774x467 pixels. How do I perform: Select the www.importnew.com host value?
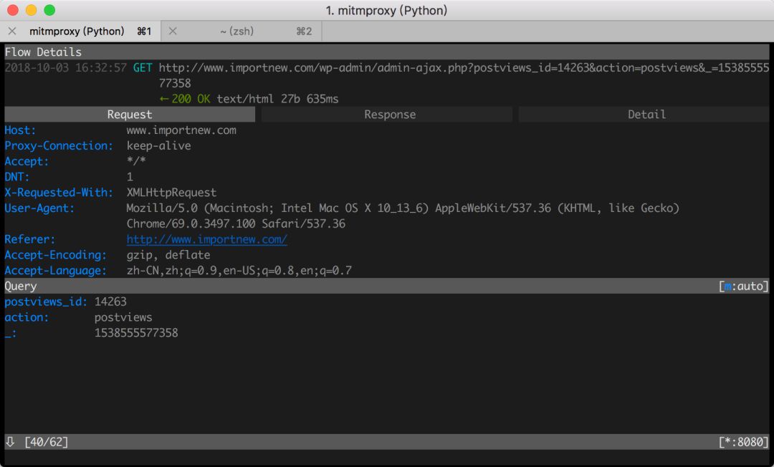(x=181, y=130)
